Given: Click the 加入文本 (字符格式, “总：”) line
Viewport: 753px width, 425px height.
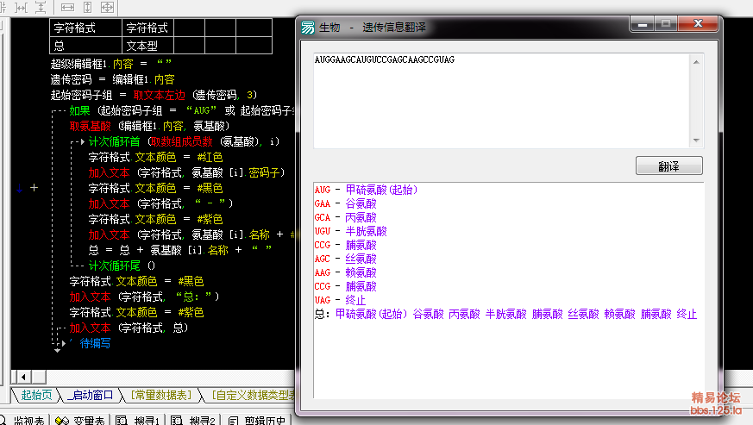Looking at the screenshot, I should [144, 297].
